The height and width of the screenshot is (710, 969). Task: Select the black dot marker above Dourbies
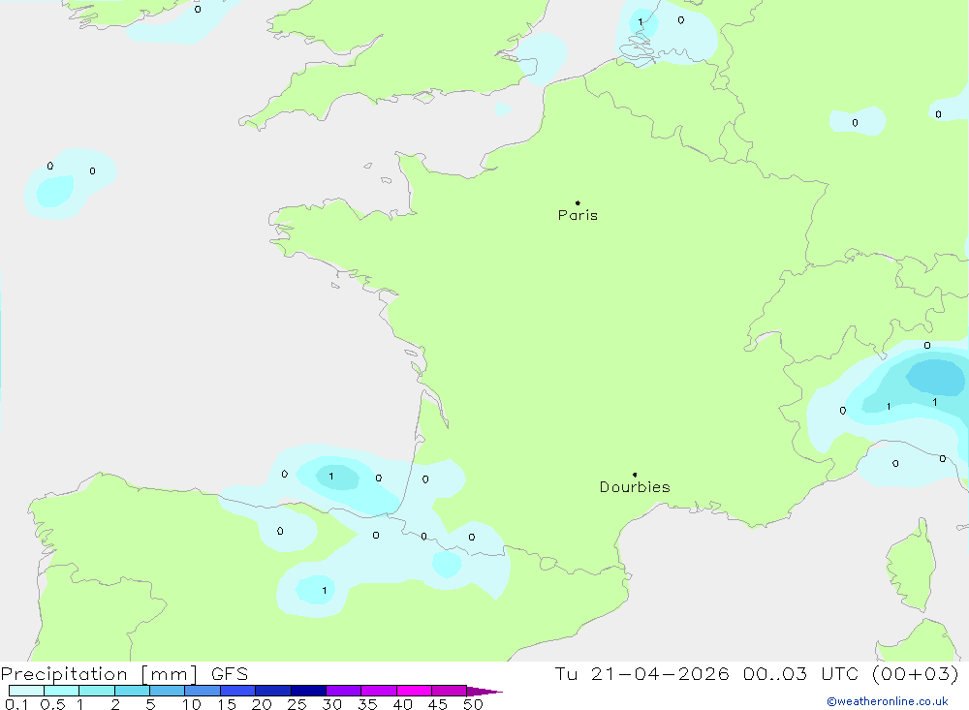tap(635, 475)
